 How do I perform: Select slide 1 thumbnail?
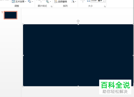tap(10, 15)
